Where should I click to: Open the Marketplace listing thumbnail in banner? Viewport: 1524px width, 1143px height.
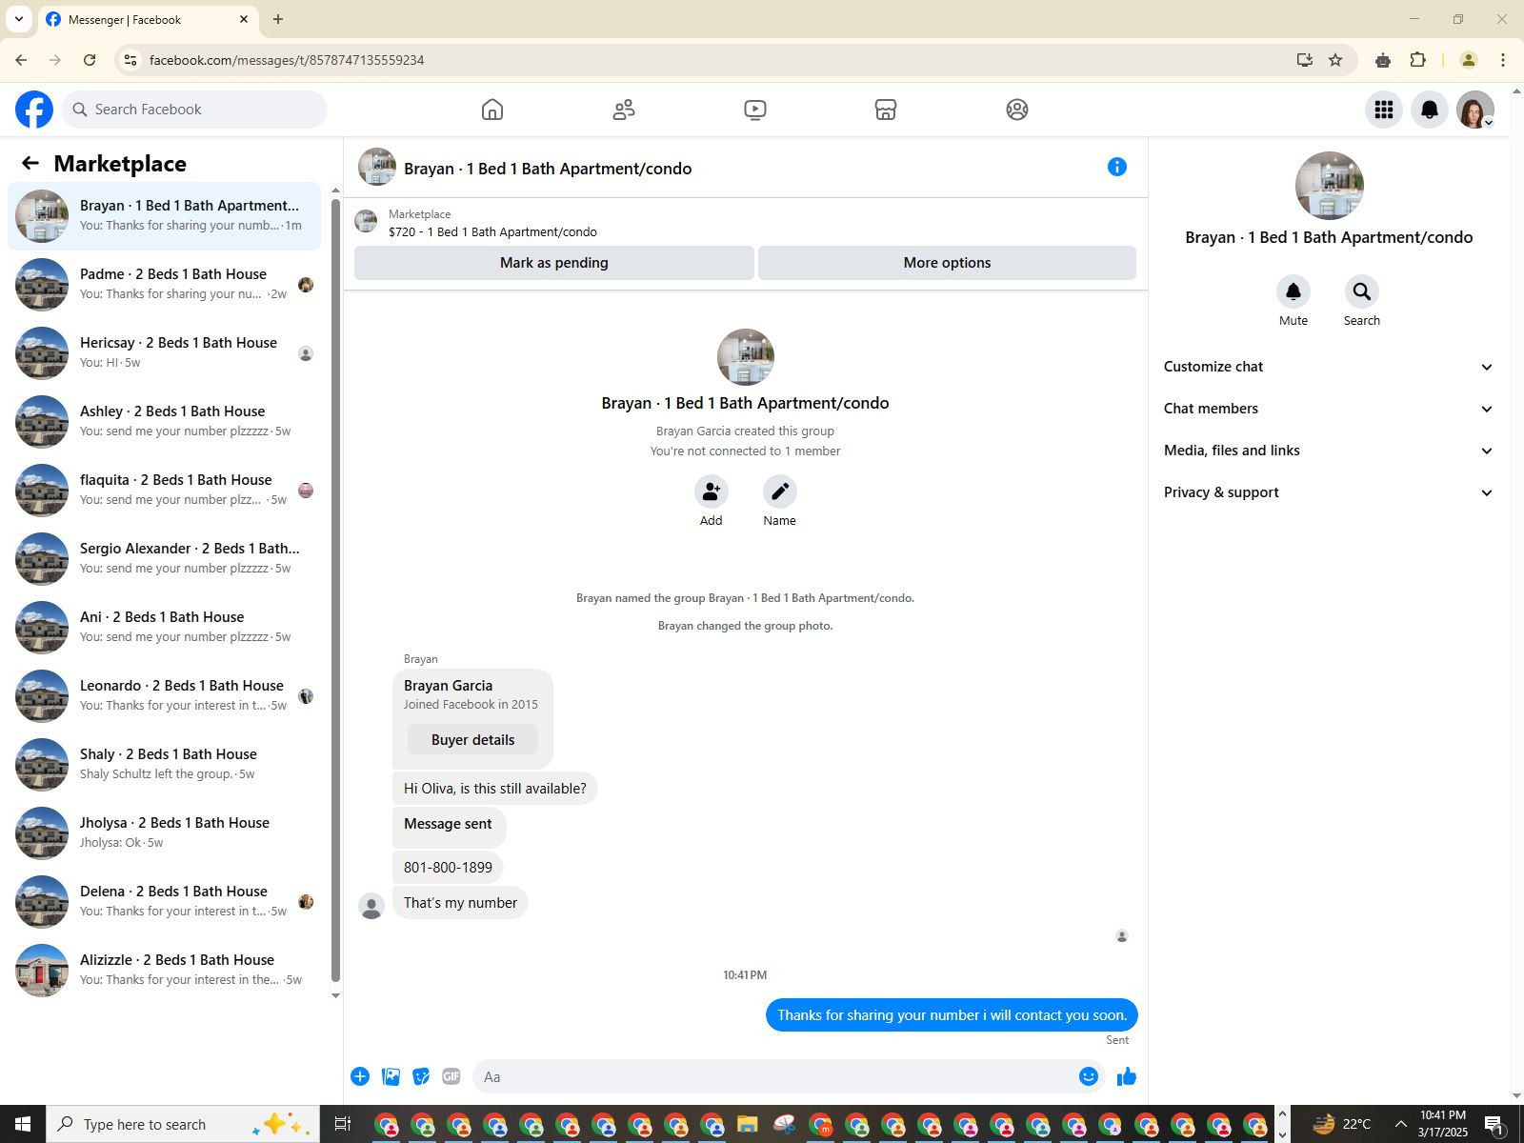(x=366, y=222)
